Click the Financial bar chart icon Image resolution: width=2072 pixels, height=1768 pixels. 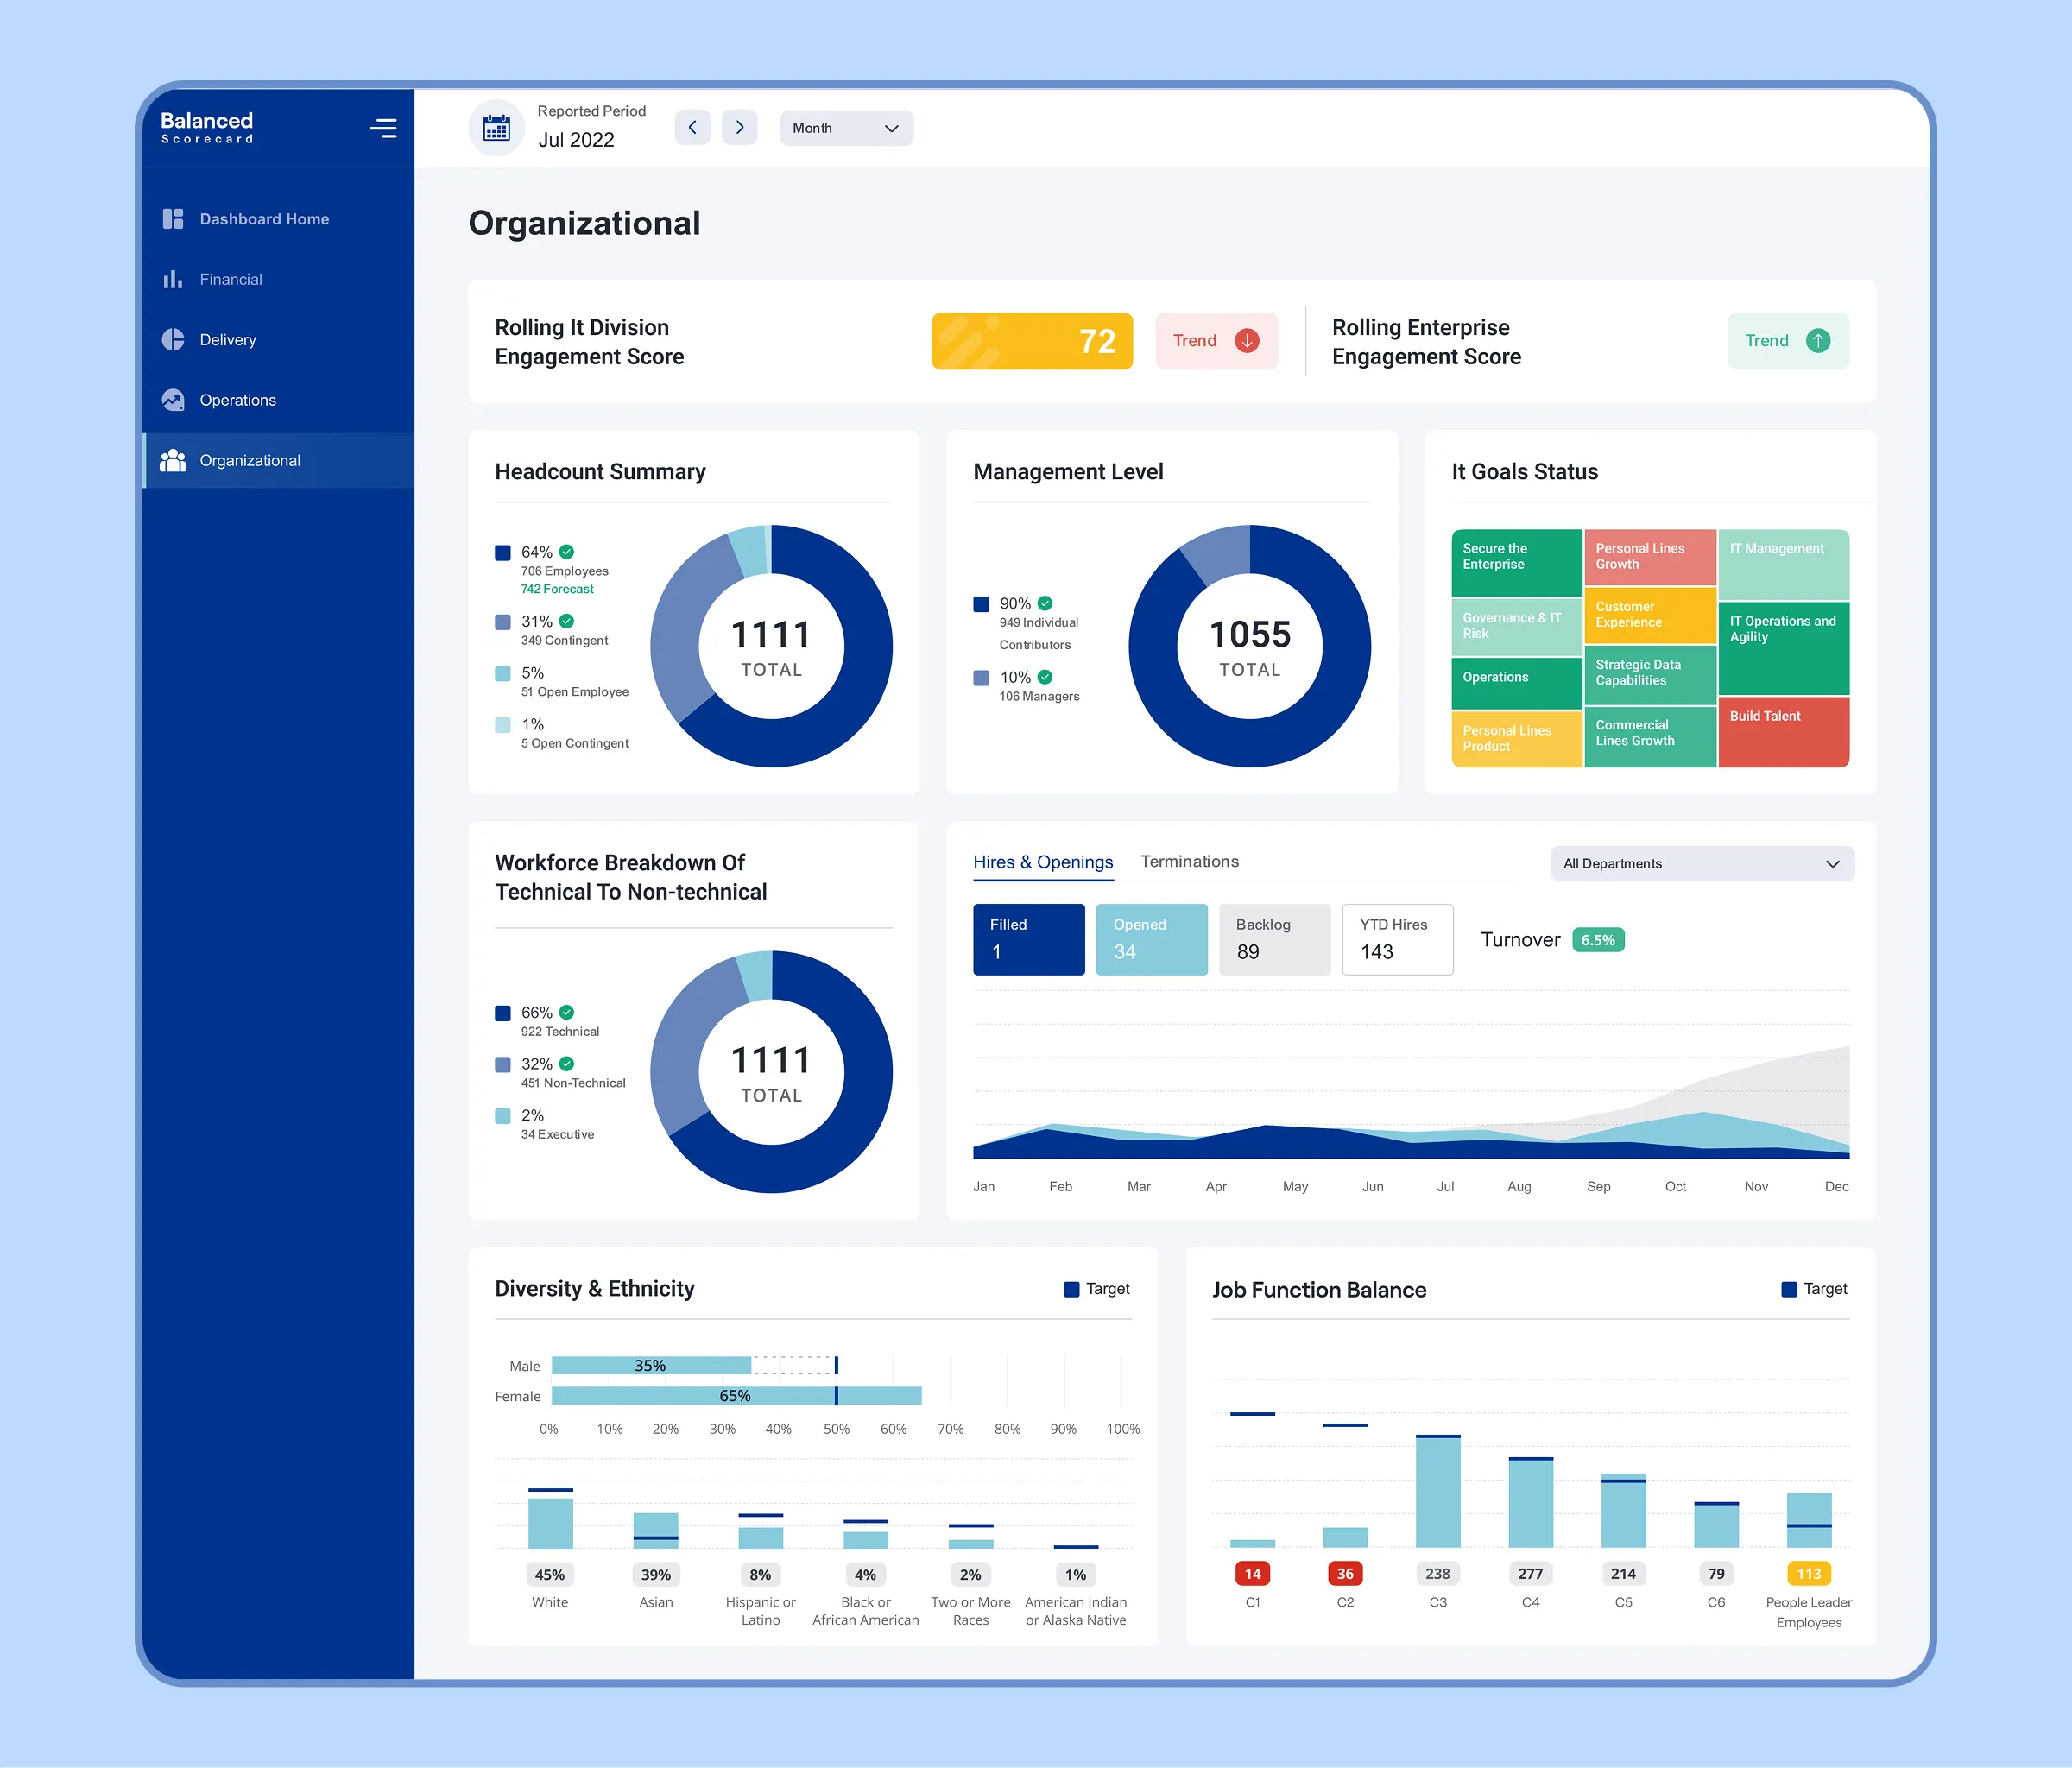[173, 279]
